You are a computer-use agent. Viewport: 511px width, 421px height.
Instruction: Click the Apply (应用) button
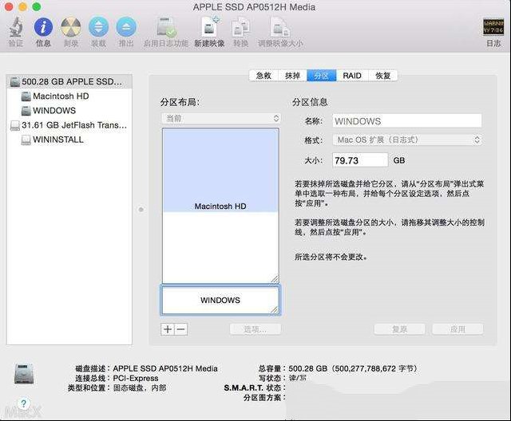click(458, 329)
